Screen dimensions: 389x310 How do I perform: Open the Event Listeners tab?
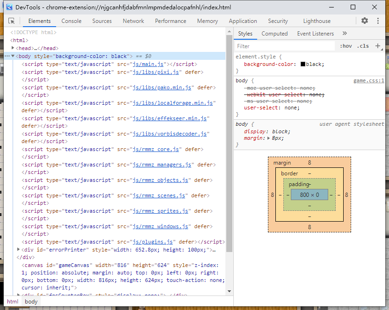316,34
